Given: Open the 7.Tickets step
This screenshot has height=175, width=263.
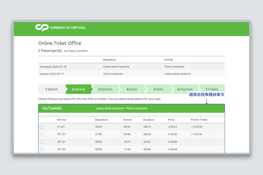Looking at the screenshot, I should pyautogui.click(x=212, y=89).
